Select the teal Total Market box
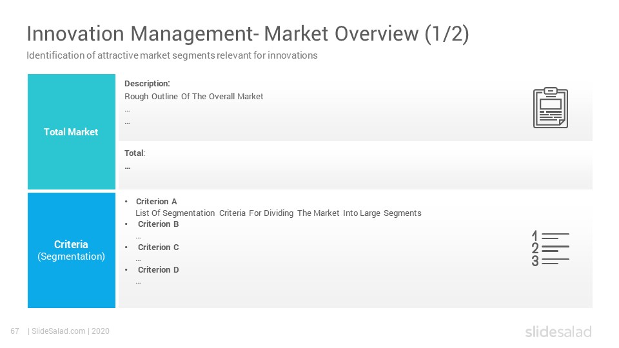The height and width of the screenshot is (348, 619). click(72, 131)
